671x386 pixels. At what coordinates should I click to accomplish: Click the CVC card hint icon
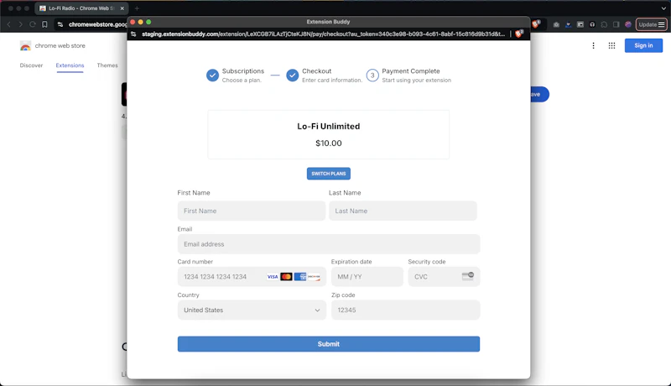468,276
